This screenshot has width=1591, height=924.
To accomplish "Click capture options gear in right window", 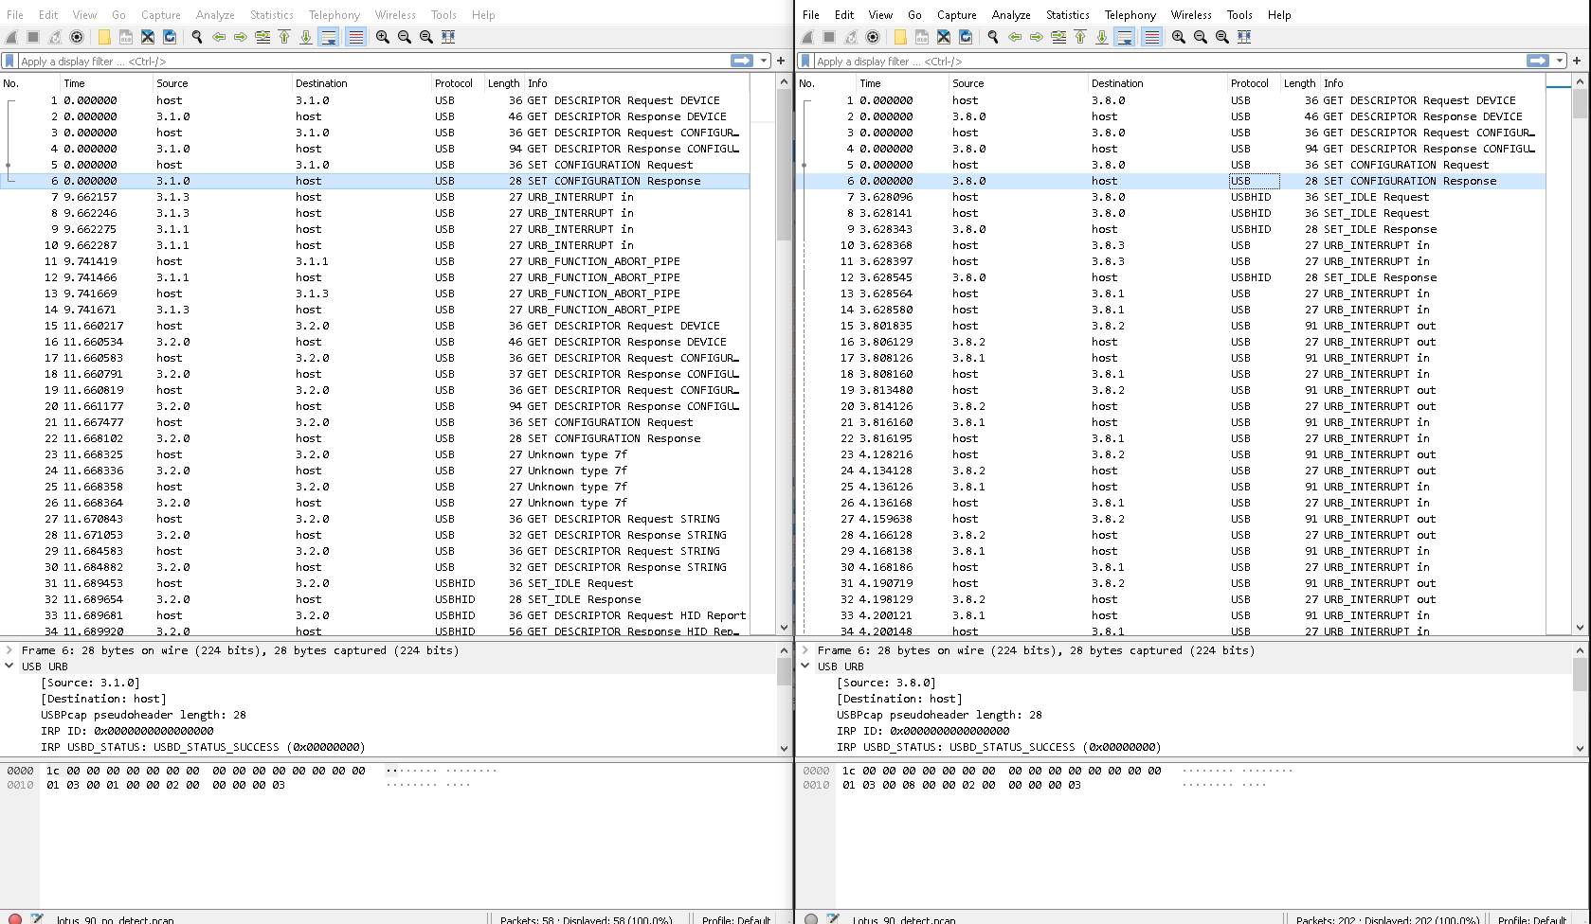I will pos(873,37).
